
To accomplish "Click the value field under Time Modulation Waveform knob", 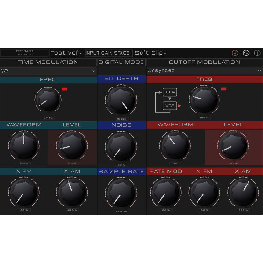I will point(24,164).
